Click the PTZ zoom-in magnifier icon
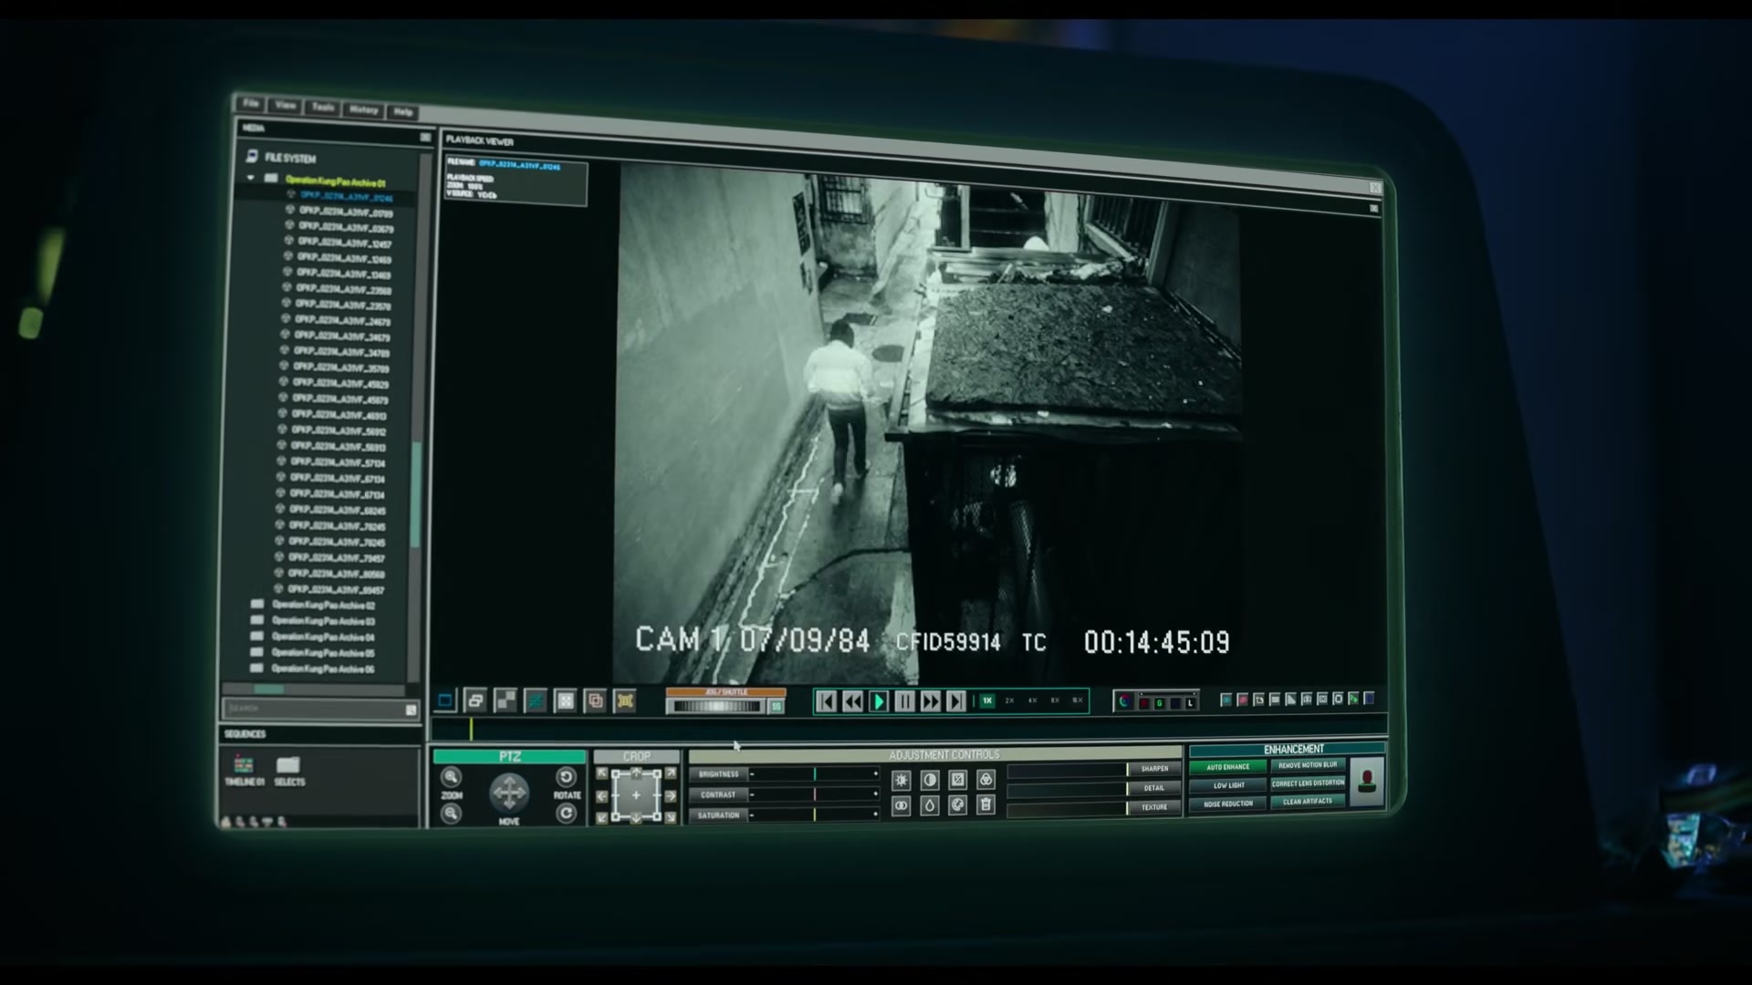This screenshot has height=985, width=1752. coord(451,777)
